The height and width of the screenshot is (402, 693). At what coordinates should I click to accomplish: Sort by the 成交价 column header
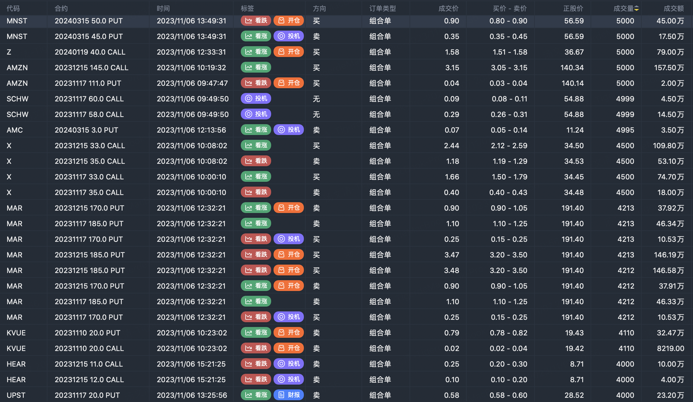click(x=449, y=8)
